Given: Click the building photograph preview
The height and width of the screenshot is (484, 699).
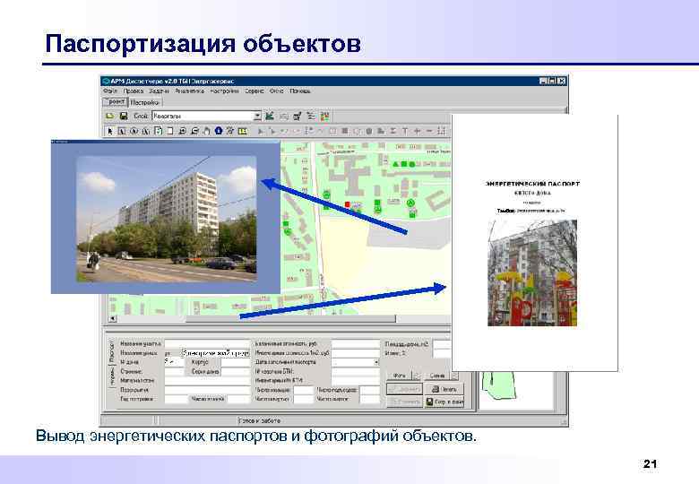Looking at the screenshot, I should click(167, 219).
